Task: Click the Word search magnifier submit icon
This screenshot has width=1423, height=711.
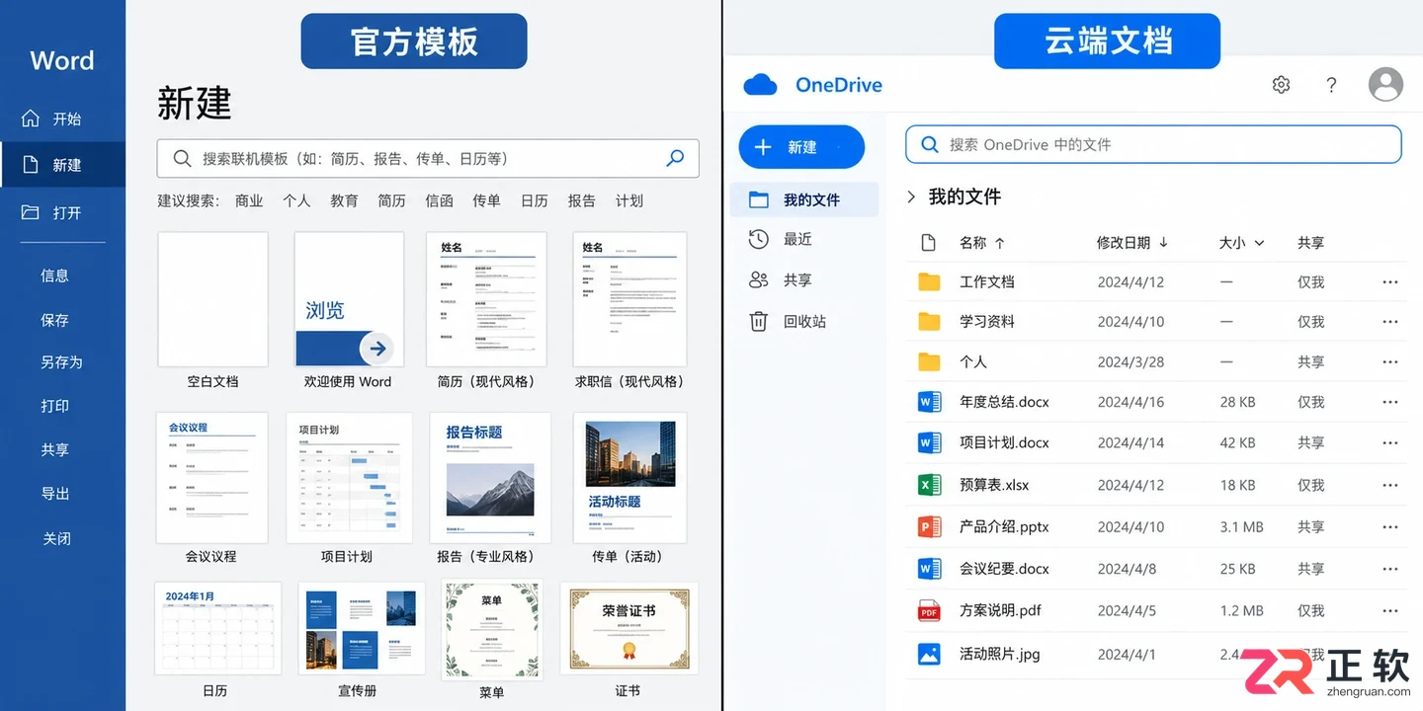Action: pyautogui.click(x=675, y=158)
